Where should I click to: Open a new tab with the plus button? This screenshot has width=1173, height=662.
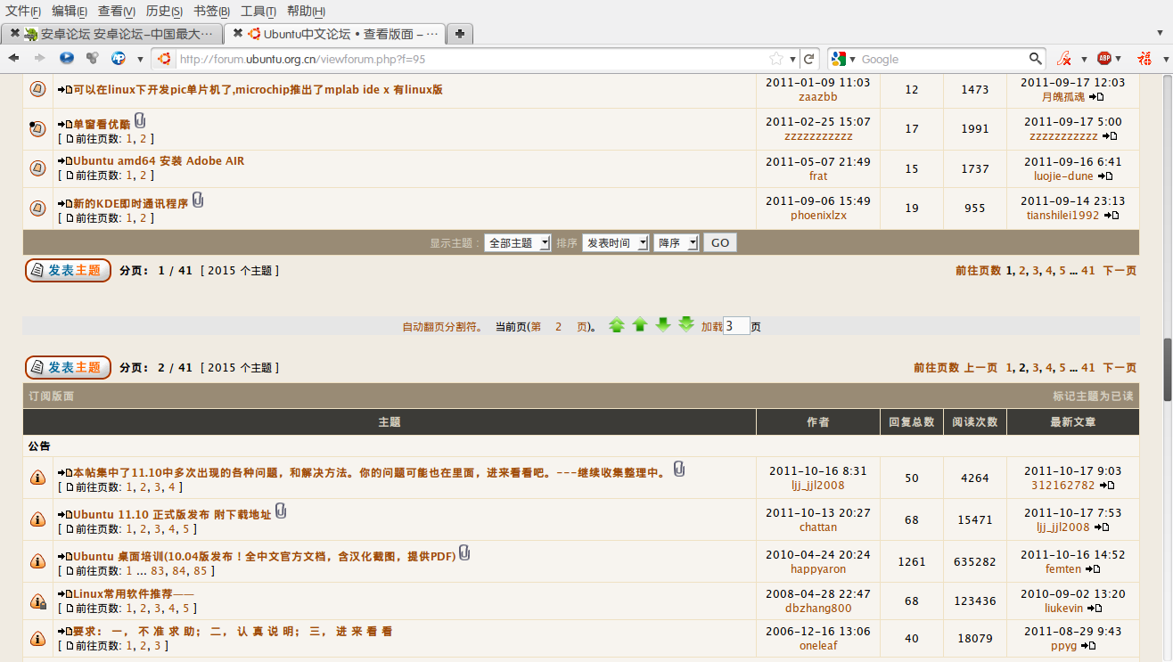point(459,34)
